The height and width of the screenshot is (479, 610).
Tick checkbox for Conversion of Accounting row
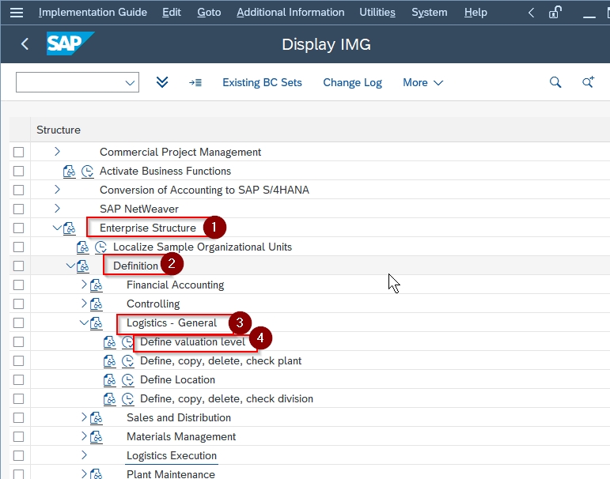pos(19,190)
